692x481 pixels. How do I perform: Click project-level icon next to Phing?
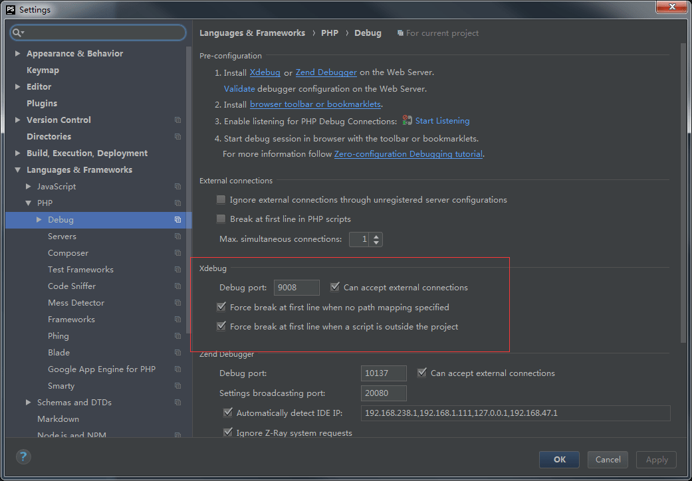178,336
